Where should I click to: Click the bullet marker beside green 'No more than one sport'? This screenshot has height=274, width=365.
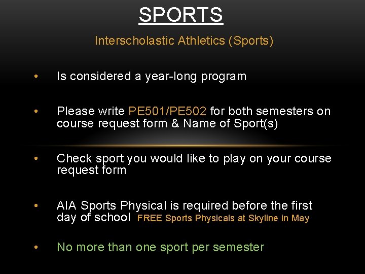tap(35, 248)
